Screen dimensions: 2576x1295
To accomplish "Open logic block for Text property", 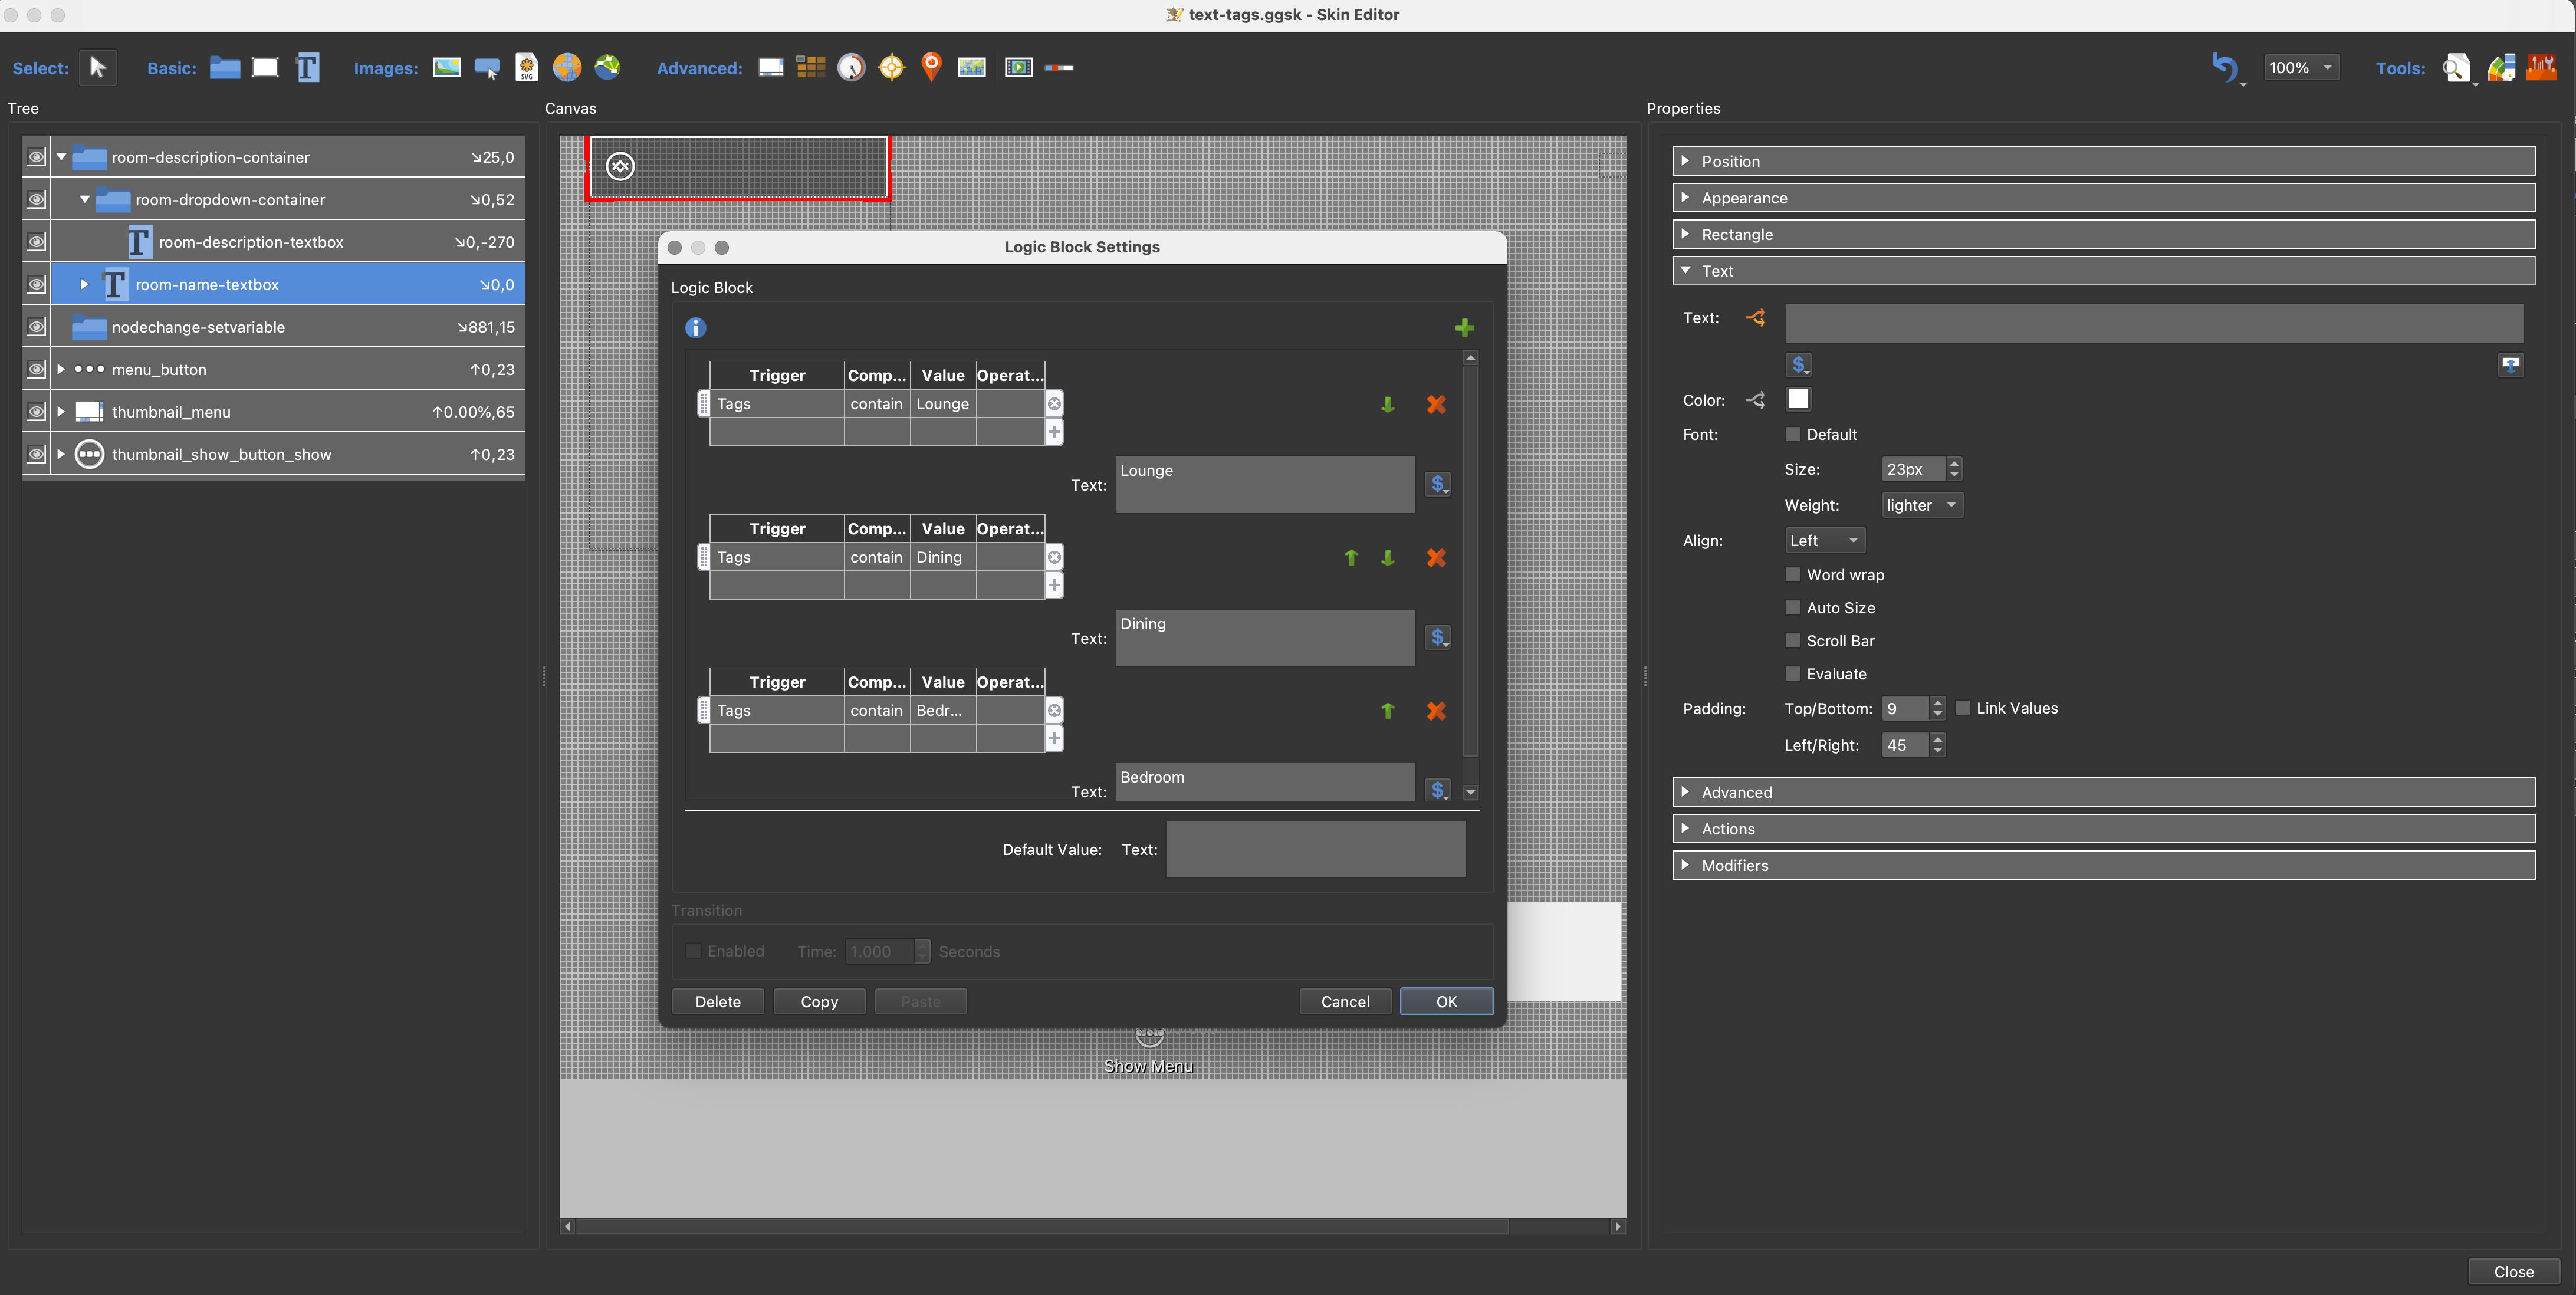I will [1755, 317].
